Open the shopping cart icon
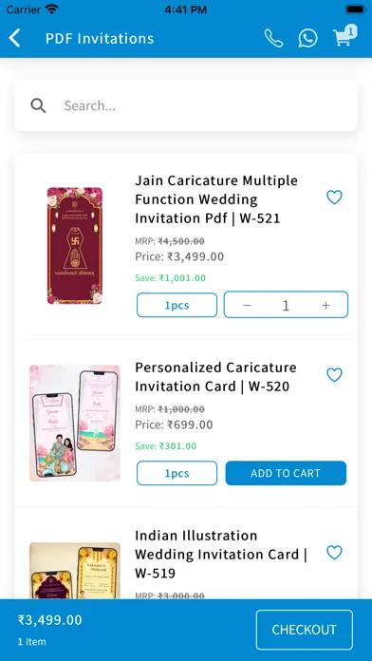 [x=344, y=36]
